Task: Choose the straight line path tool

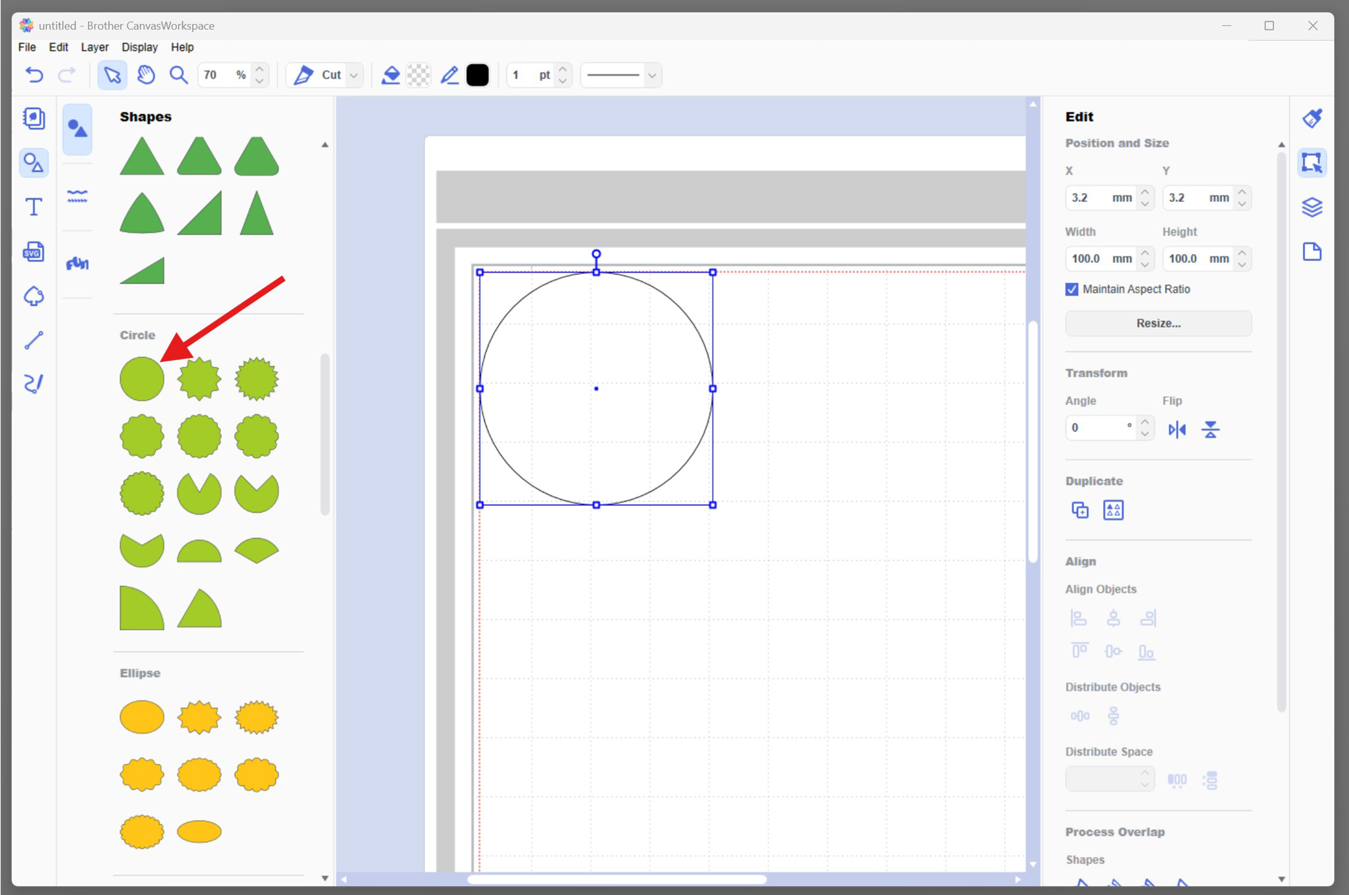Action: 34,340
